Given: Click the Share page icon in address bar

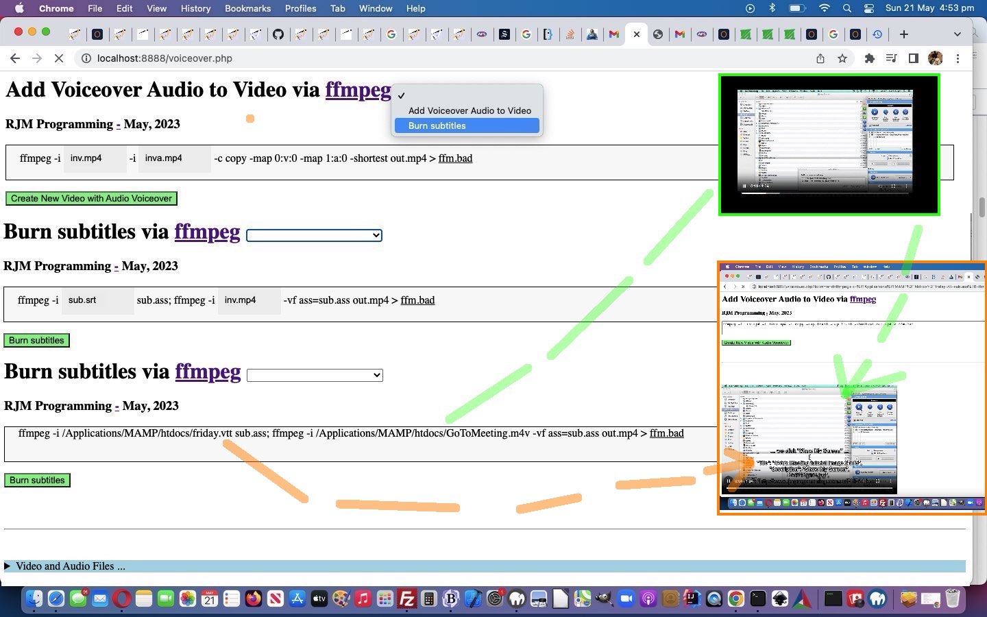Looking at the screenshot, I should pos(820,58).
